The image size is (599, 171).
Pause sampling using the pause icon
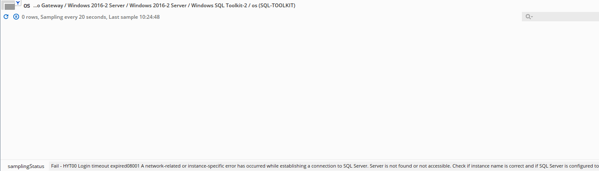(16, 17)
